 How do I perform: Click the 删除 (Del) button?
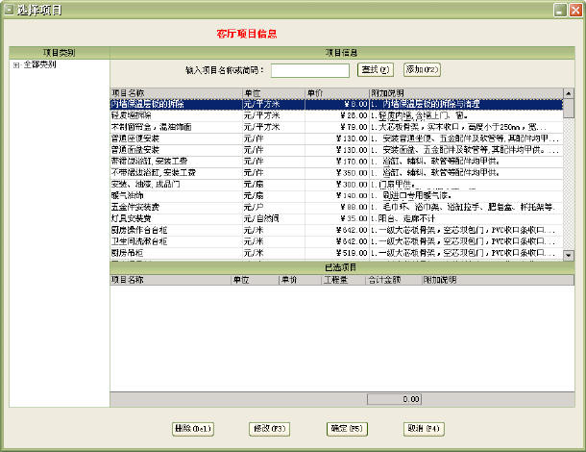(x=191, y=428)
